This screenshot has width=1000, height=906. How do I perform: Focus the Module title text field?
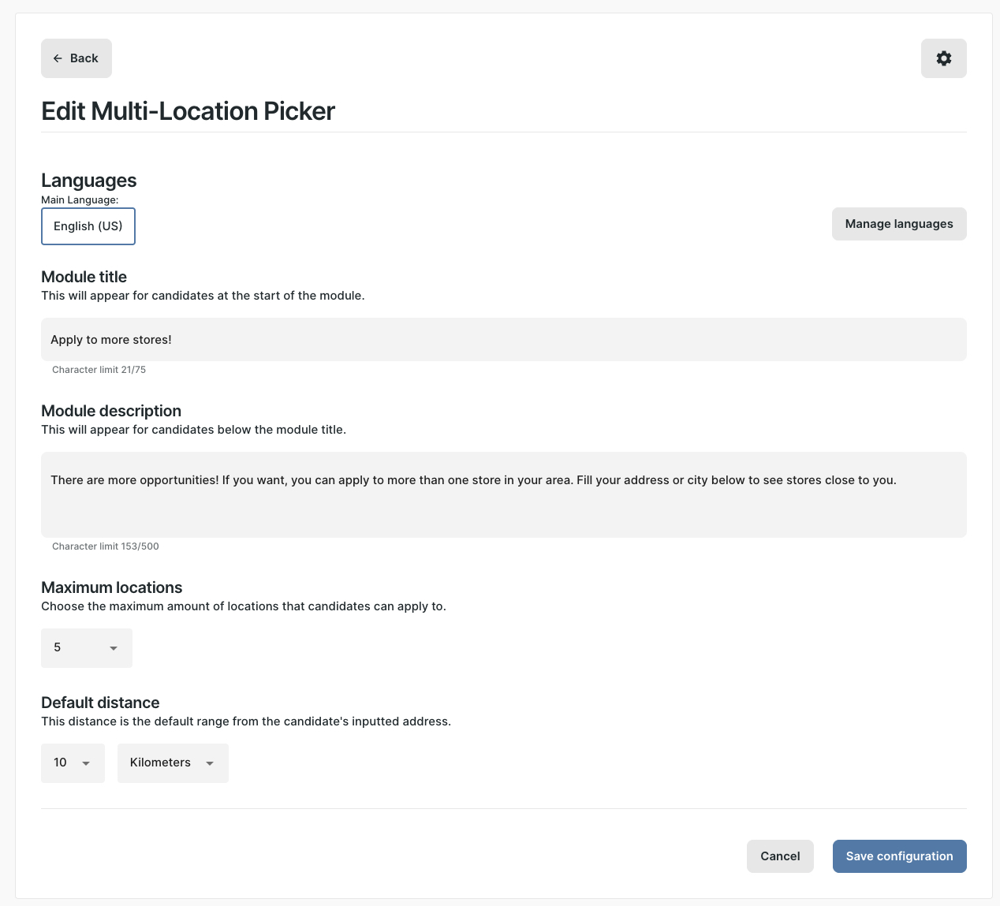point(503,340)
